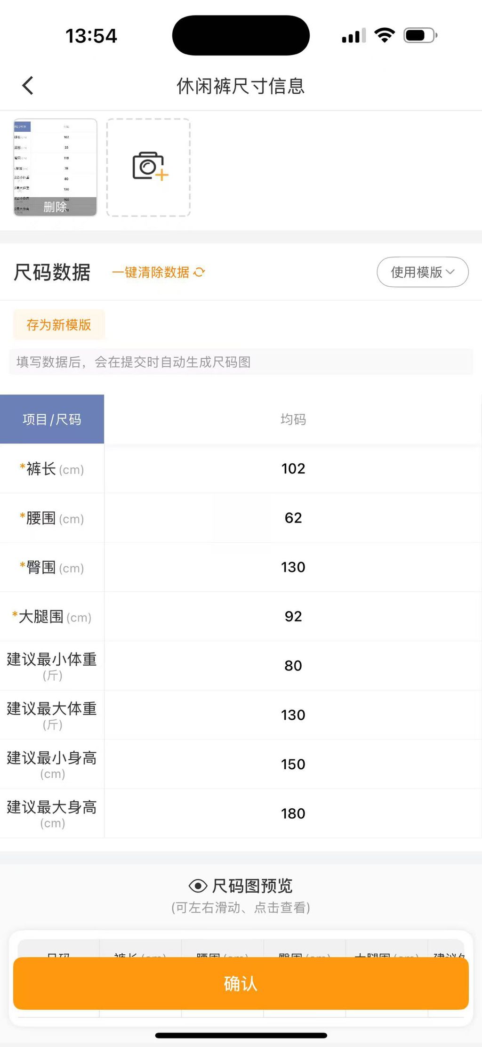Open the uploaded size chart thumbnail
This screenshot has width=482, height=1047.
(x=55, y=158)
